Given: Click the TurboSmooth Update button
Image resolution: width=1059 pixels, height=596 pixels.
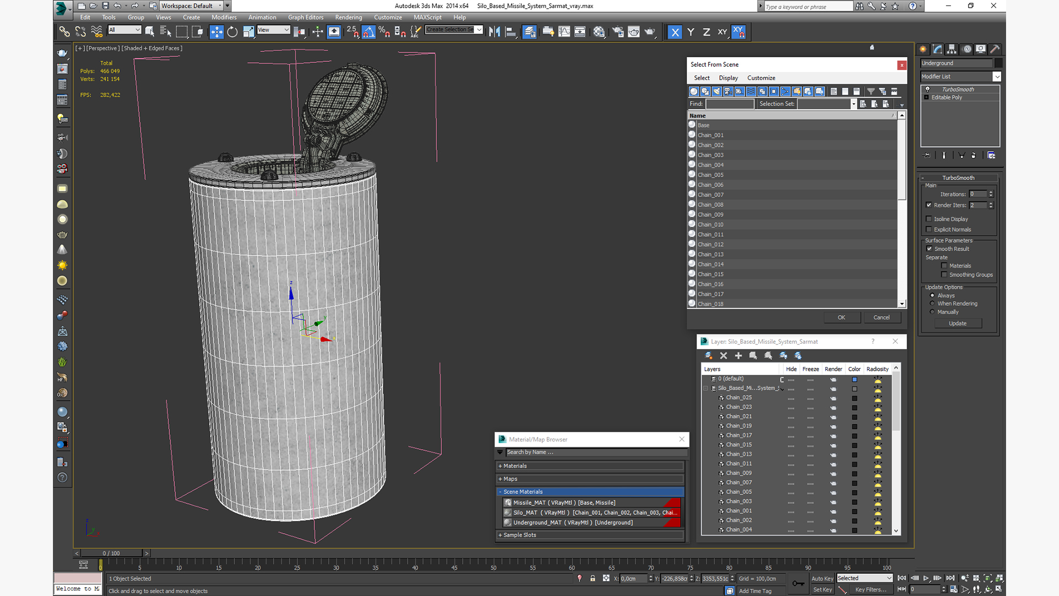Looking at the screenshot, I should coord(958,323).
